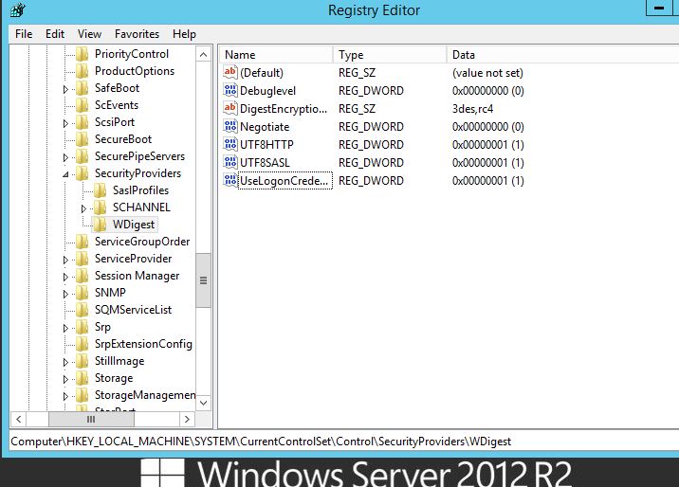This screenshot has height=487, width=679.
Task: Click the SecurePipeServers folder icon
Action: point(82,156)
